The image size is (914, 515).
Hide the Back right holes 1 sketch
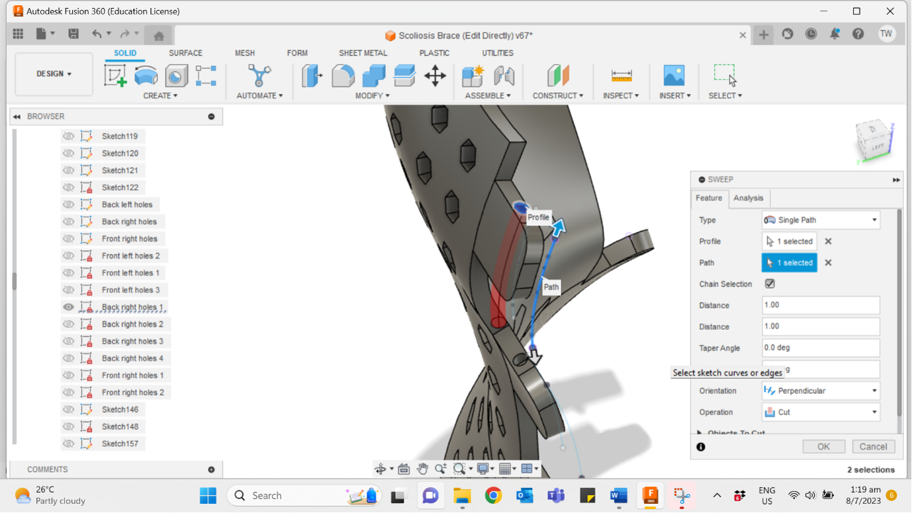(68, 307)
